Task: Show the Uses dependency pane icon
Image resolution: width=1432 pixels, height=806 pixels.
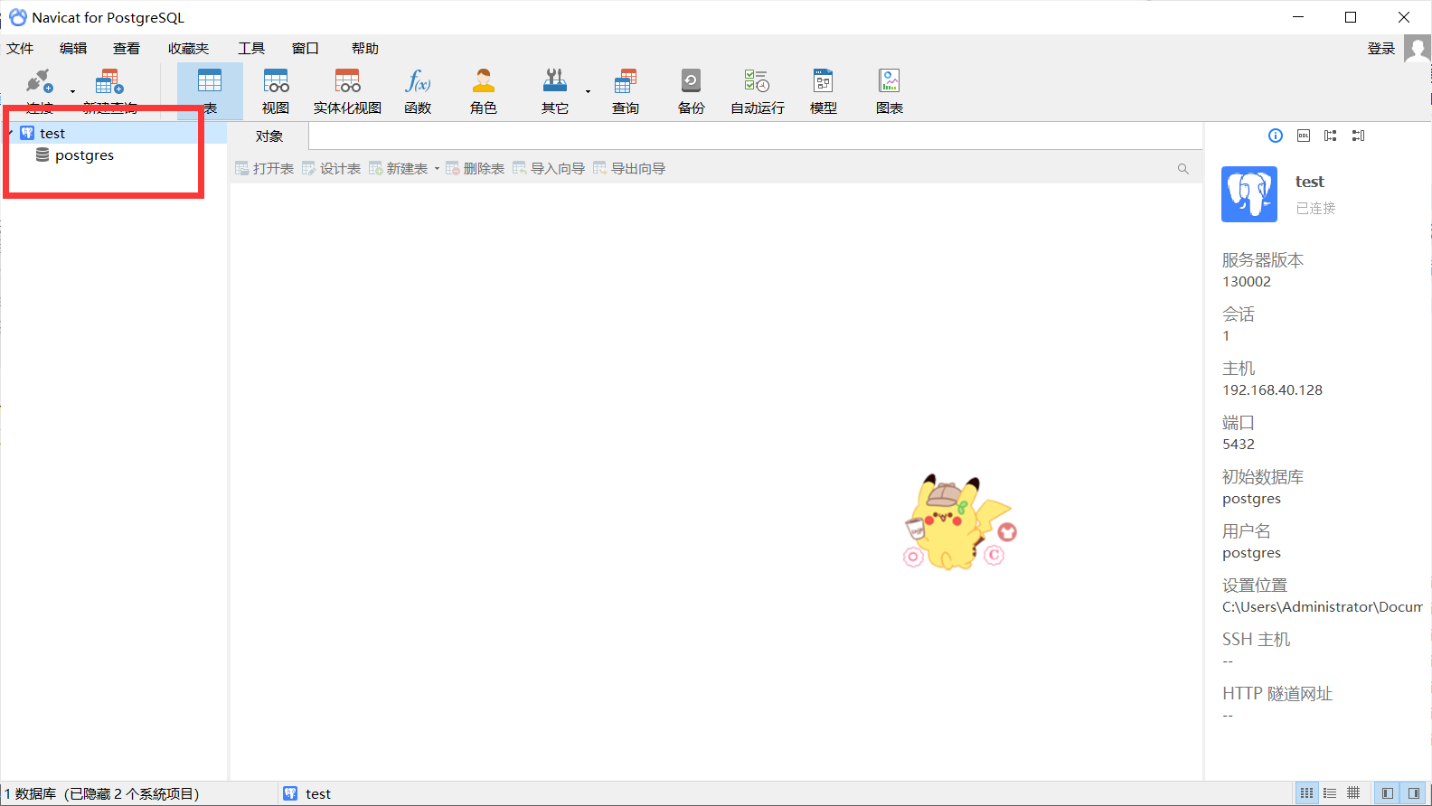Action: click(1331, 136)
